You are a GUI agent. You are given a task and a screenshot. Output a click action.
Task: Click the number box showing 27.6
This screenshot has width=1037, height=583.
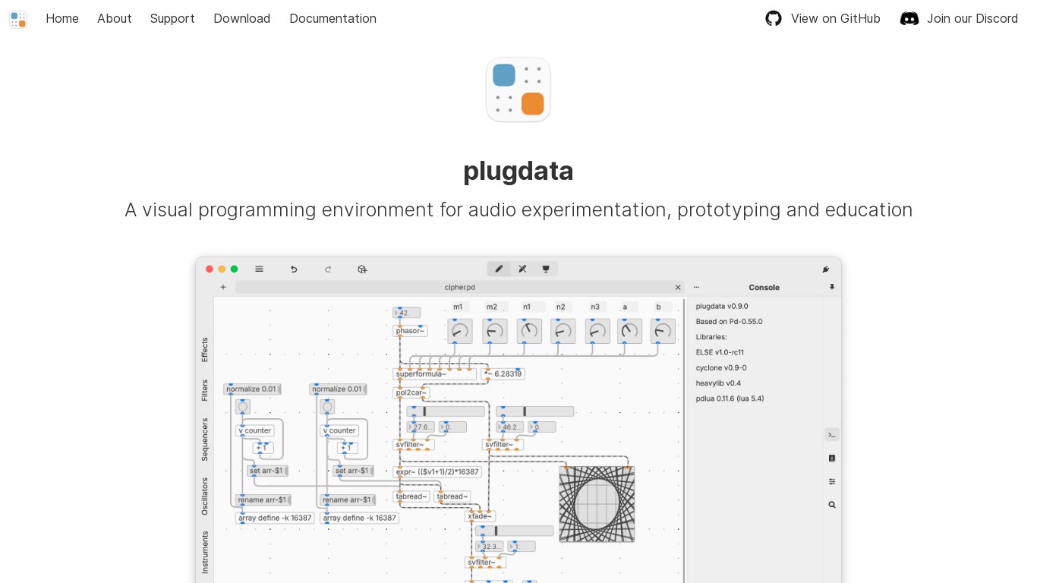point(421,427)
